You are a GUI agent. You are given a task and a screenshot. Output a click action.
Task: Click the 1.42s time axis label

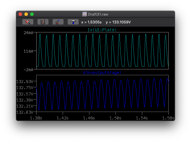tap(63, 118)
